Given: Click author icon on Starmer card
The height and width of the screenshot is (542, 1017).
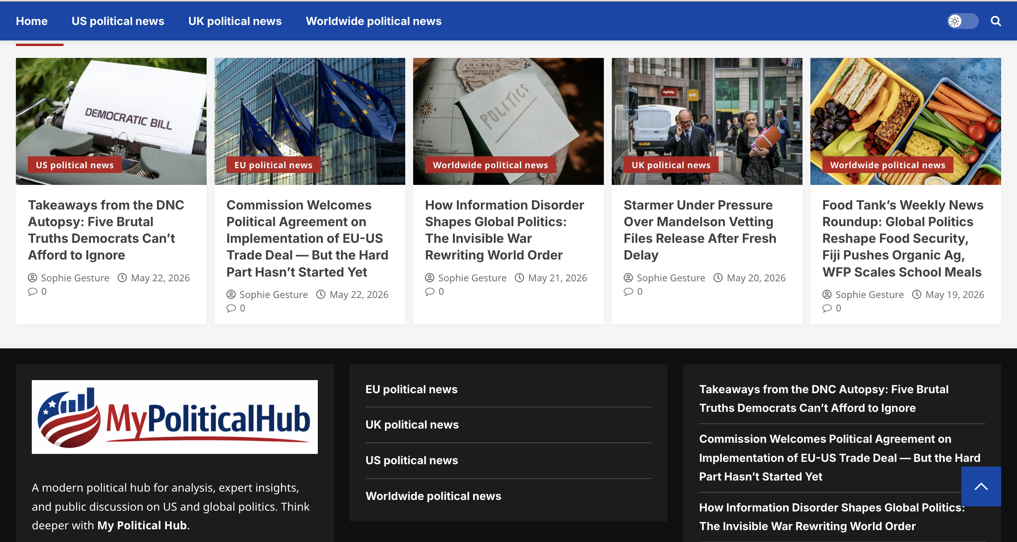Looking at the screenshot, I should coord(628,278).
